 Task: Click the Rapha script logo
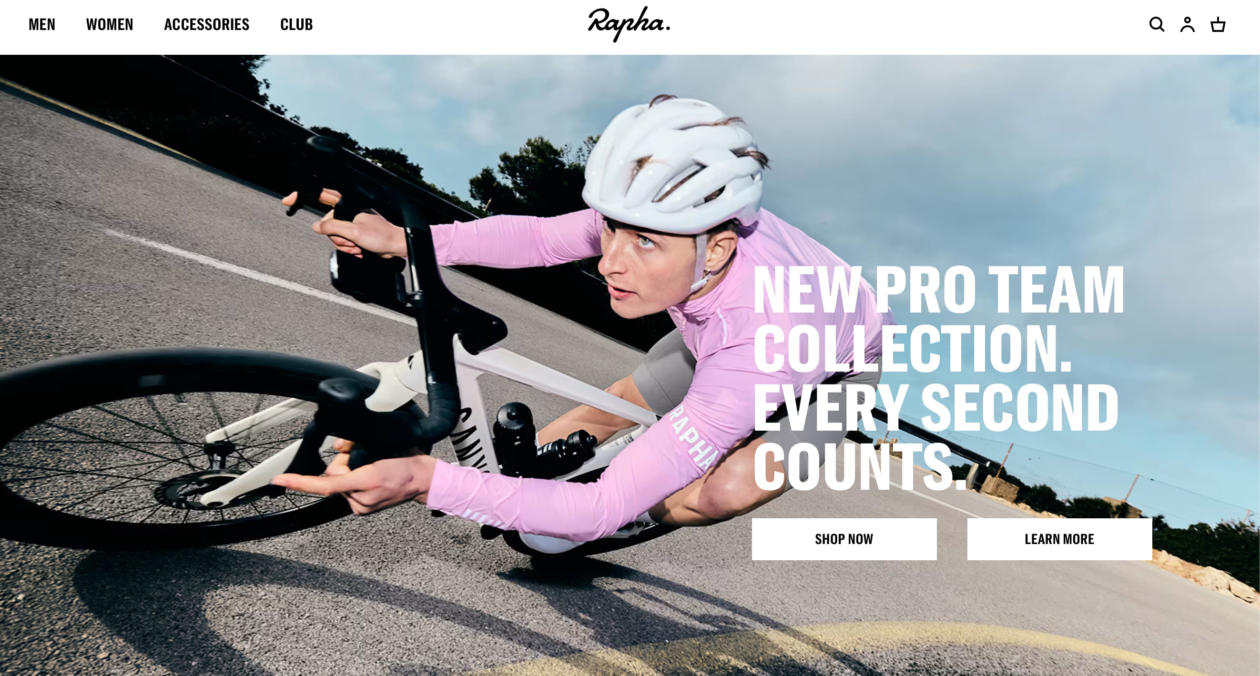(629, 24)
